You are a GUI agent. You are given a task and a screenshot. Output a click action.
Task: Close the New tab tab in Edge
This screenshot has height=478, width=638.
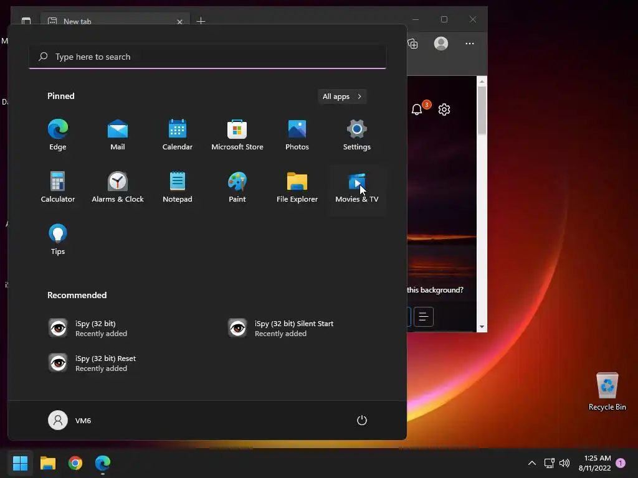[x=179, y=22]
